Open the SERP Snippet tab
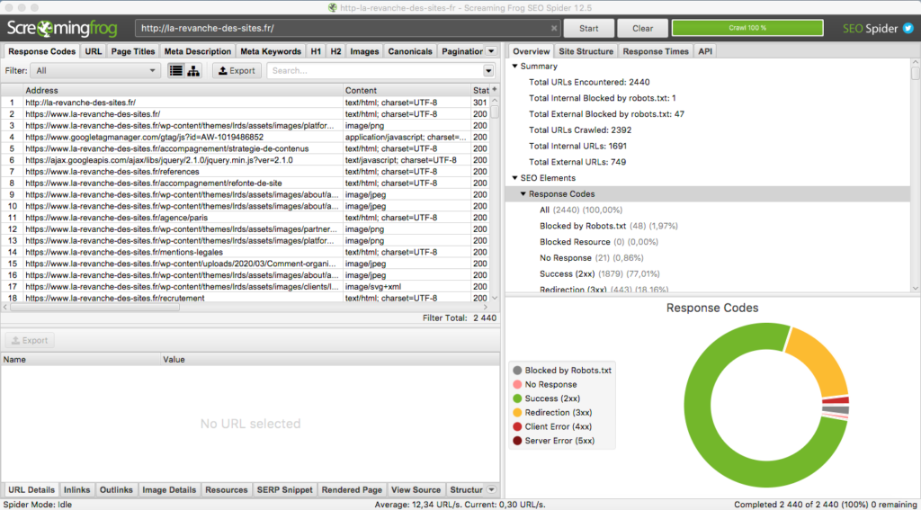Image resolution: width=921 pixels, height=510 pixels. point(285,489)
